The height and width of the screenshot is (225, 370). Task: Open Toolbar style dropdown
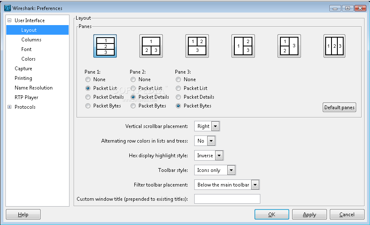[x=215, y=170]
